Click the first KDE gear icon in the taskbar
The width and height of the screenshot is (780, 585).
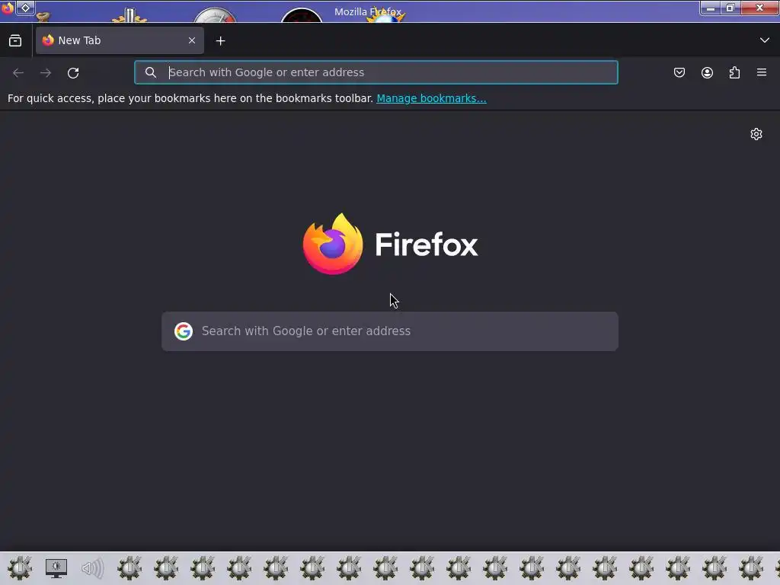click(x=19, y=568)
